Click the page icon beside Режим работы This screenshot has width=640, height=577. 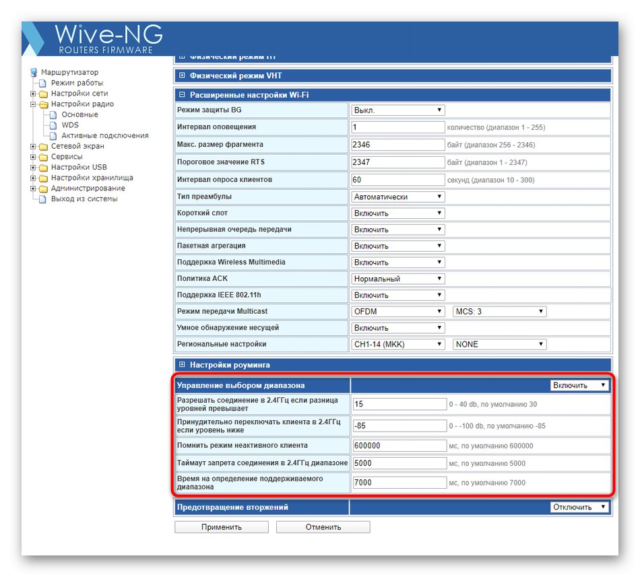click(x=42, y=83)
